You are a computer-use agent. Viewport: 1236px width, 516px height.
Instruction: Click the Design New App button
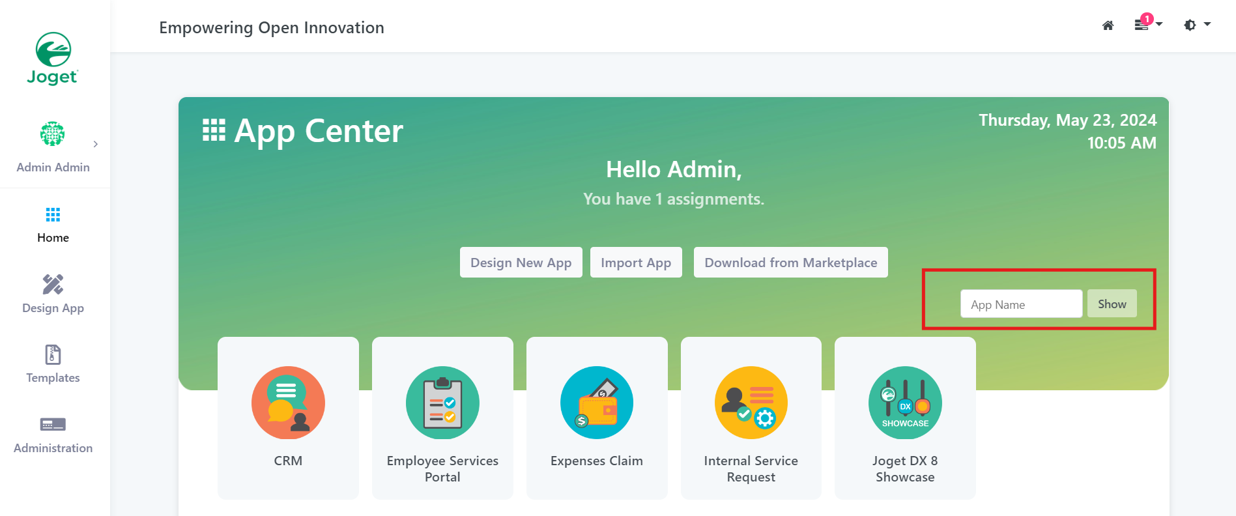tap(521, 263)
